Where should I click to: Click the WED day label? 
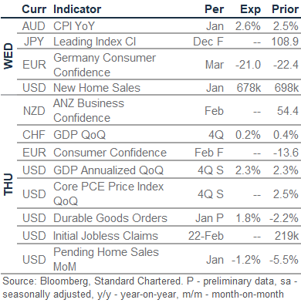pyautogui.click(x=8, y=56)
